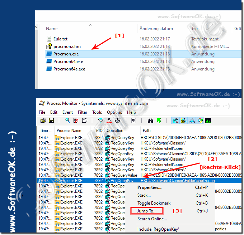The height and width of the screenshot is (235, 244).
Task: Open the Process Tree toolbar icon
Action: point(134,121)
